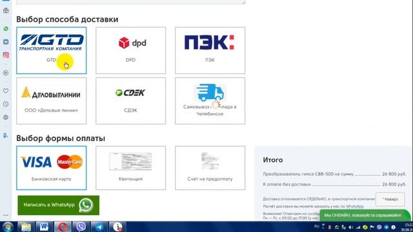This screenshot has width=413, height=232.
Task: Click the Наверх scroll-to-top button
Action: coord(390,199)
